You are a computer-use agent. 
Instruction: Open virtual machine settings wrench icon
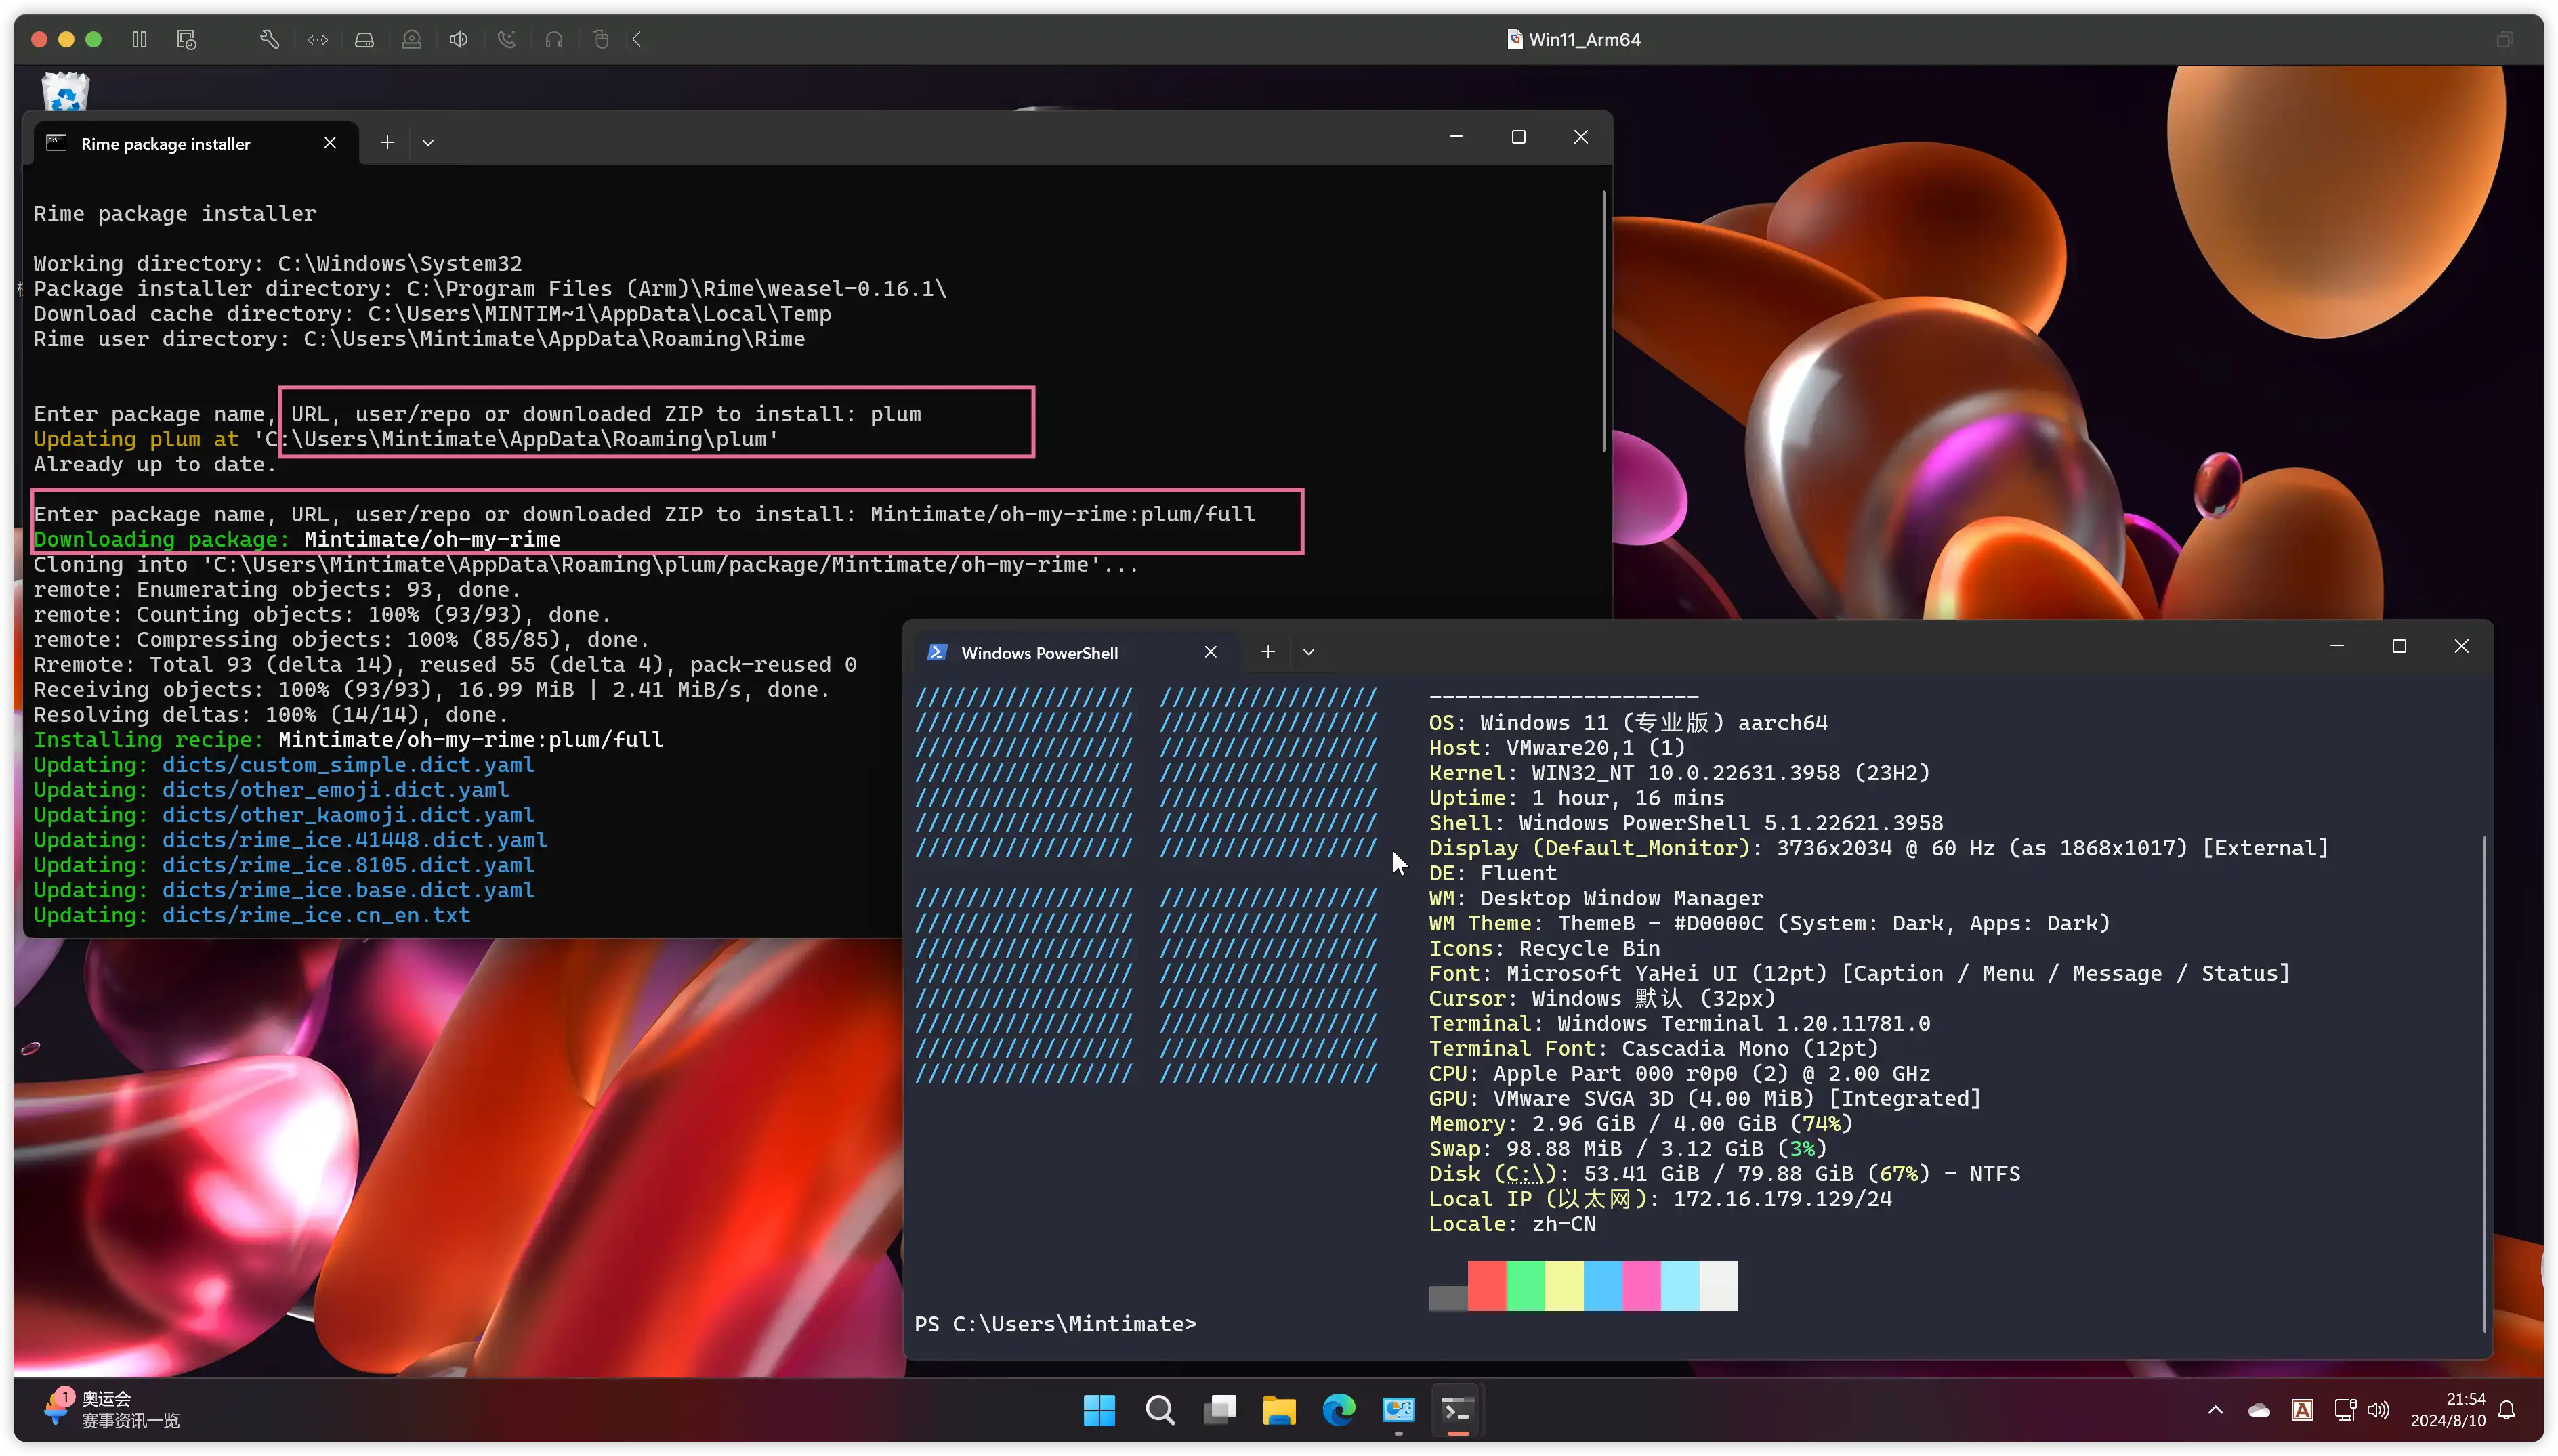[269, 39]
